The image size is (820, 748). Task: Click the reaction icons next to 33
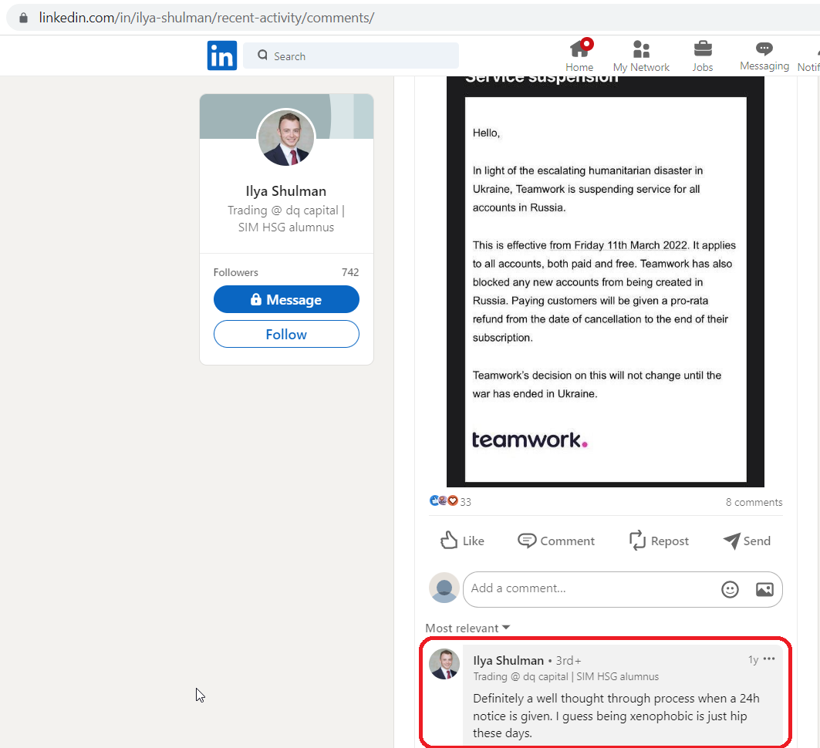point(444,500)
